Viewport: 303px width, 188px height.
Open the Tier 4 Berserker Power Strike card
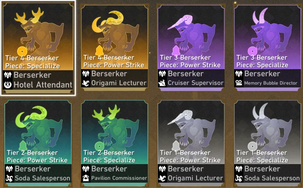coord(115,48)
